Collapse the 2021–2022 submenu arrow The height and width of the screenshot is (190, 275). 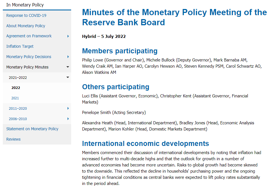coord(68,77)
